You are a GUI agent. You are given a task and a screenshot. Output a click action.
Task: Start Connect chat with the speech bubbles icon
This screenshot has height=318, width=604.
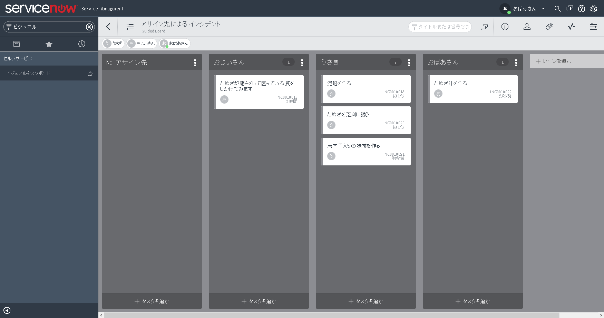pos(484,27)
